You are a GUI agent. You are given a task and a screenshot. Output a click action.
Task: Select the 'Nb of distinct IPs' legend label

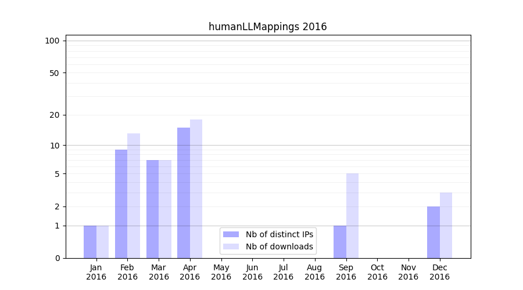(x=279, y=234)
